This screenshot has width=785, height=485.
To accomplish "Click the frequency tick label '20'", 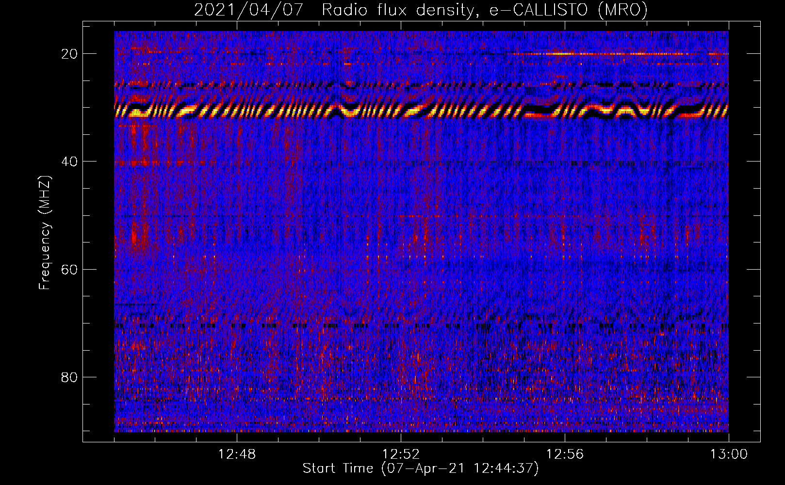I will tap(70, 54).
